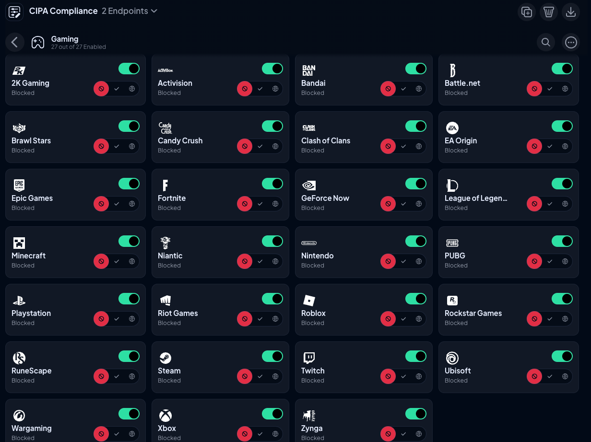Select the globe icon for Niantic
Screen dimensions: 591x442
tap(275, 261)
